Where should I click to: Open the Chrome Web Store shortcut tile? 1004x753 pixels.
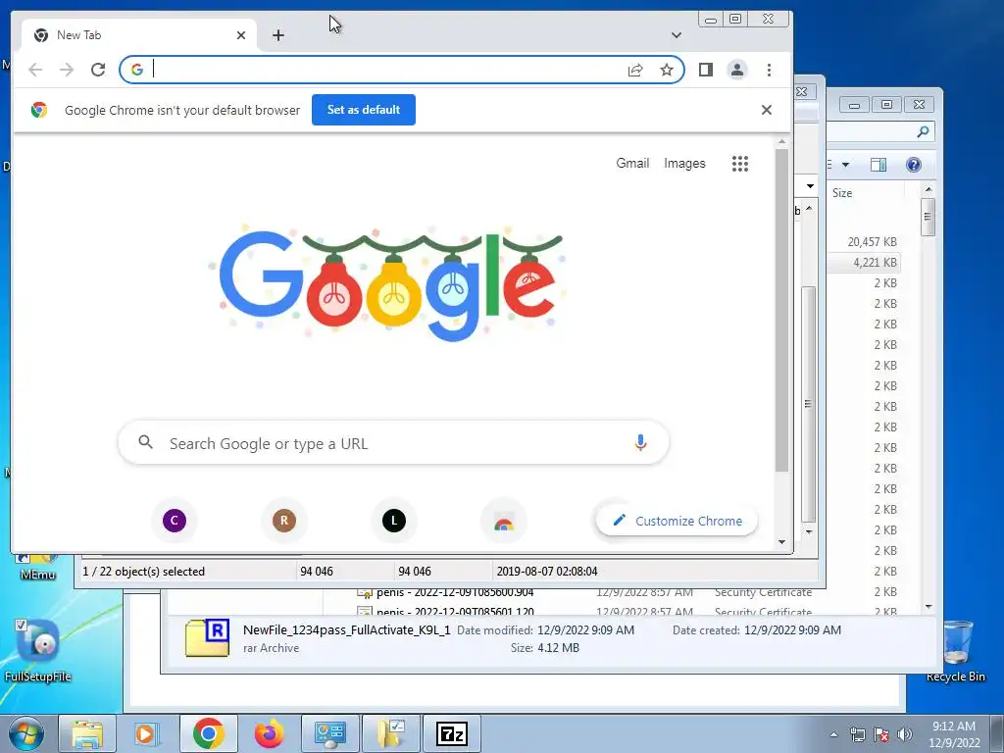click(x=504, y=521)
